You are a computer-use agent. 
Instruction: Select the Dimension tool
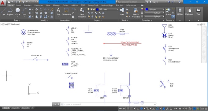click(x=66, y=12)
